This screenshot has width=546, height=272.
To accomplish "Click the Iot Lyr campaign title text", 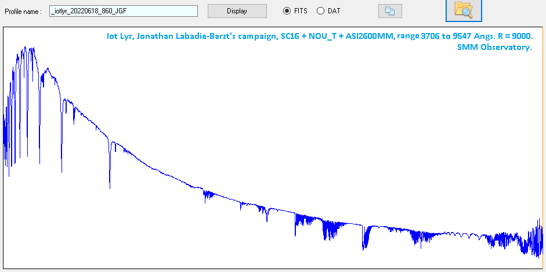I will tap(319, 36).
